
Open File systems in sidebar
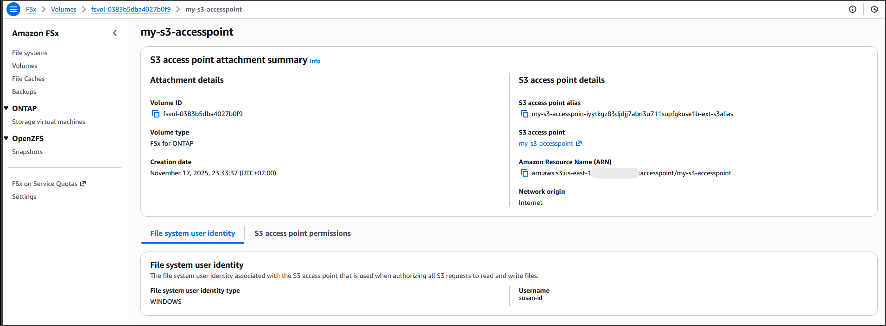click(30, 53)
